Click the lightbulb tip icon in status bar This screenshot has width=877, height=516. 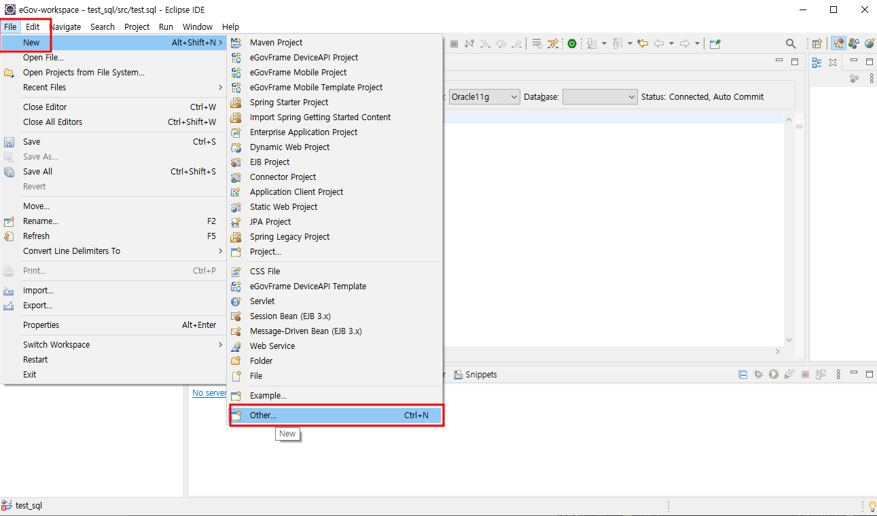click(x=872, y=506)
